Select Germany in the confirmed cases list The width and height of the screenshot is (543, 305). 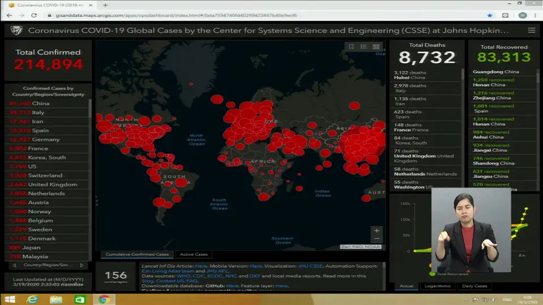47,140
